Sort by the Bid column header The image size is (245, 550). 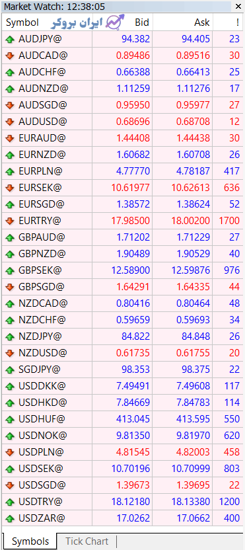pos(142,22)
